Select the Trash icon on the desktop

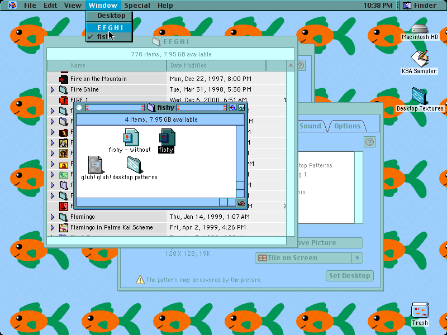(x=420, y=310)
